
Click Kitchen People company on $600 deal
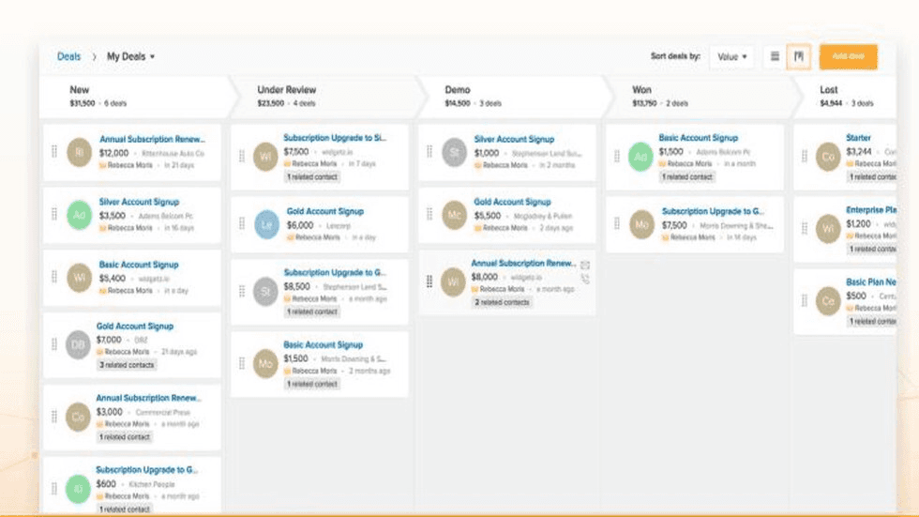point(152,484)
